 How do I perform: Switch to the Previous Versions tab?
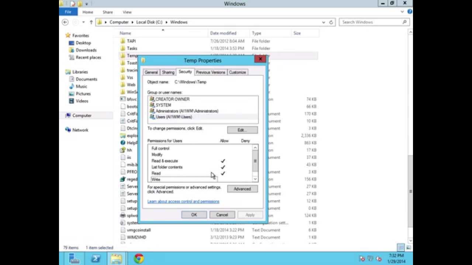pyautogui.click(x=211, y=72)
